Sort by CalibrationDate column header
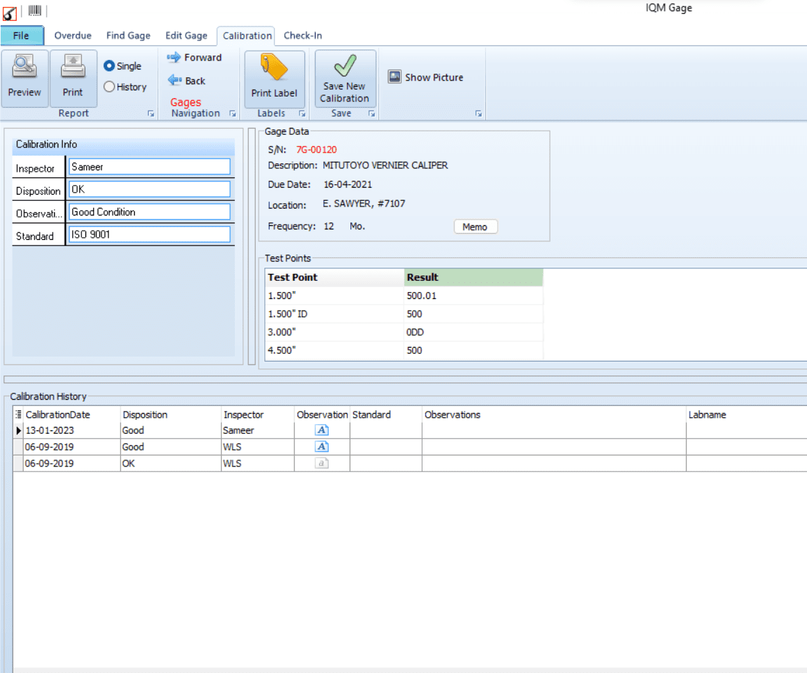 pos(71,414)
